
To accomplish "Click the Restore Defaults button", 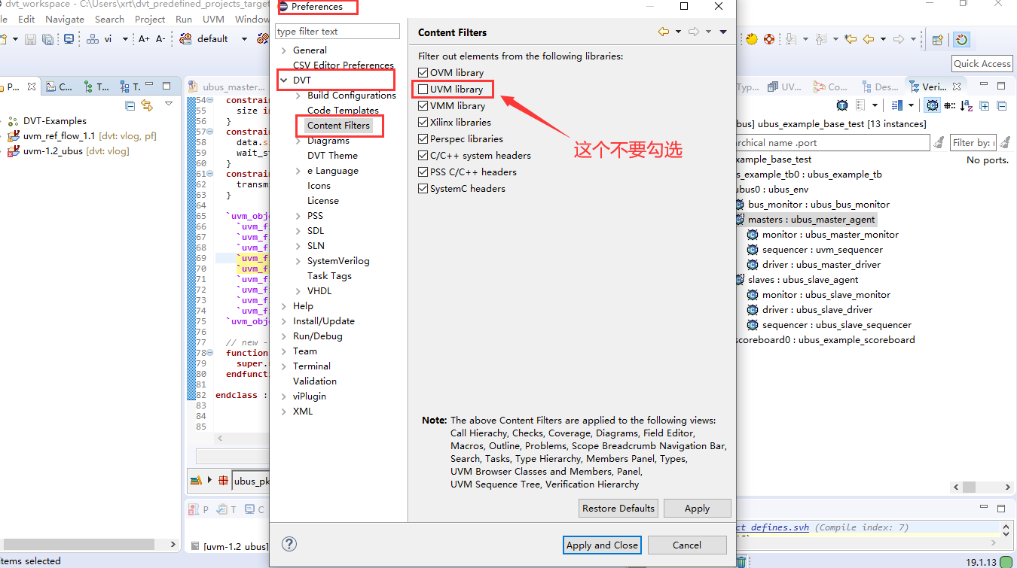I will (x=618, y=508).
